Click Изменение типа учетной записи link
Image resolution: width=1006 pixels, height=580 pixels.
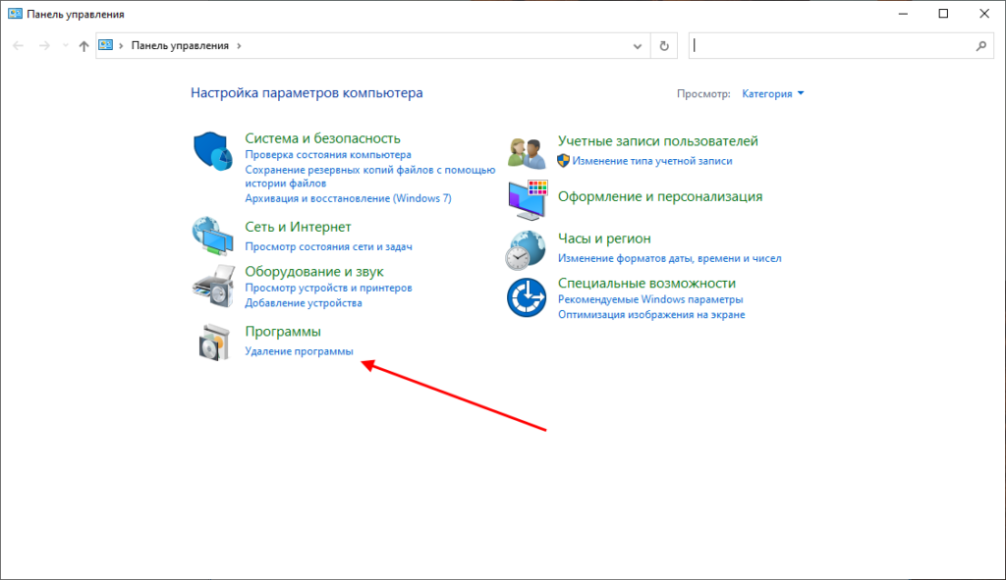tap(652, 160)
